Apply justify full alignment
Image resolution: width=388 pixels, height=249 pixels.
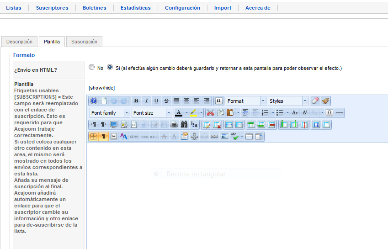click(x=176, y=101)
